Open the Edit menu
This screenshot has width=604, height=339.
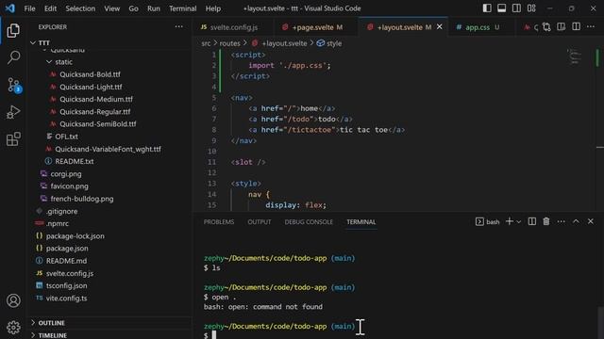50,8
